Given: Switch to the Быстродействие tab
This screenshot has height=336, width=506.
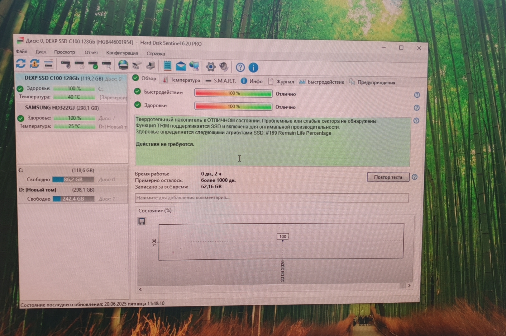Looking at the screenshot, I should point(322,82).
